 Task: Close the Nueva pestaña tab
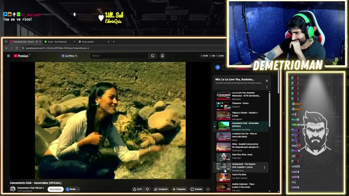click(109, 42)
